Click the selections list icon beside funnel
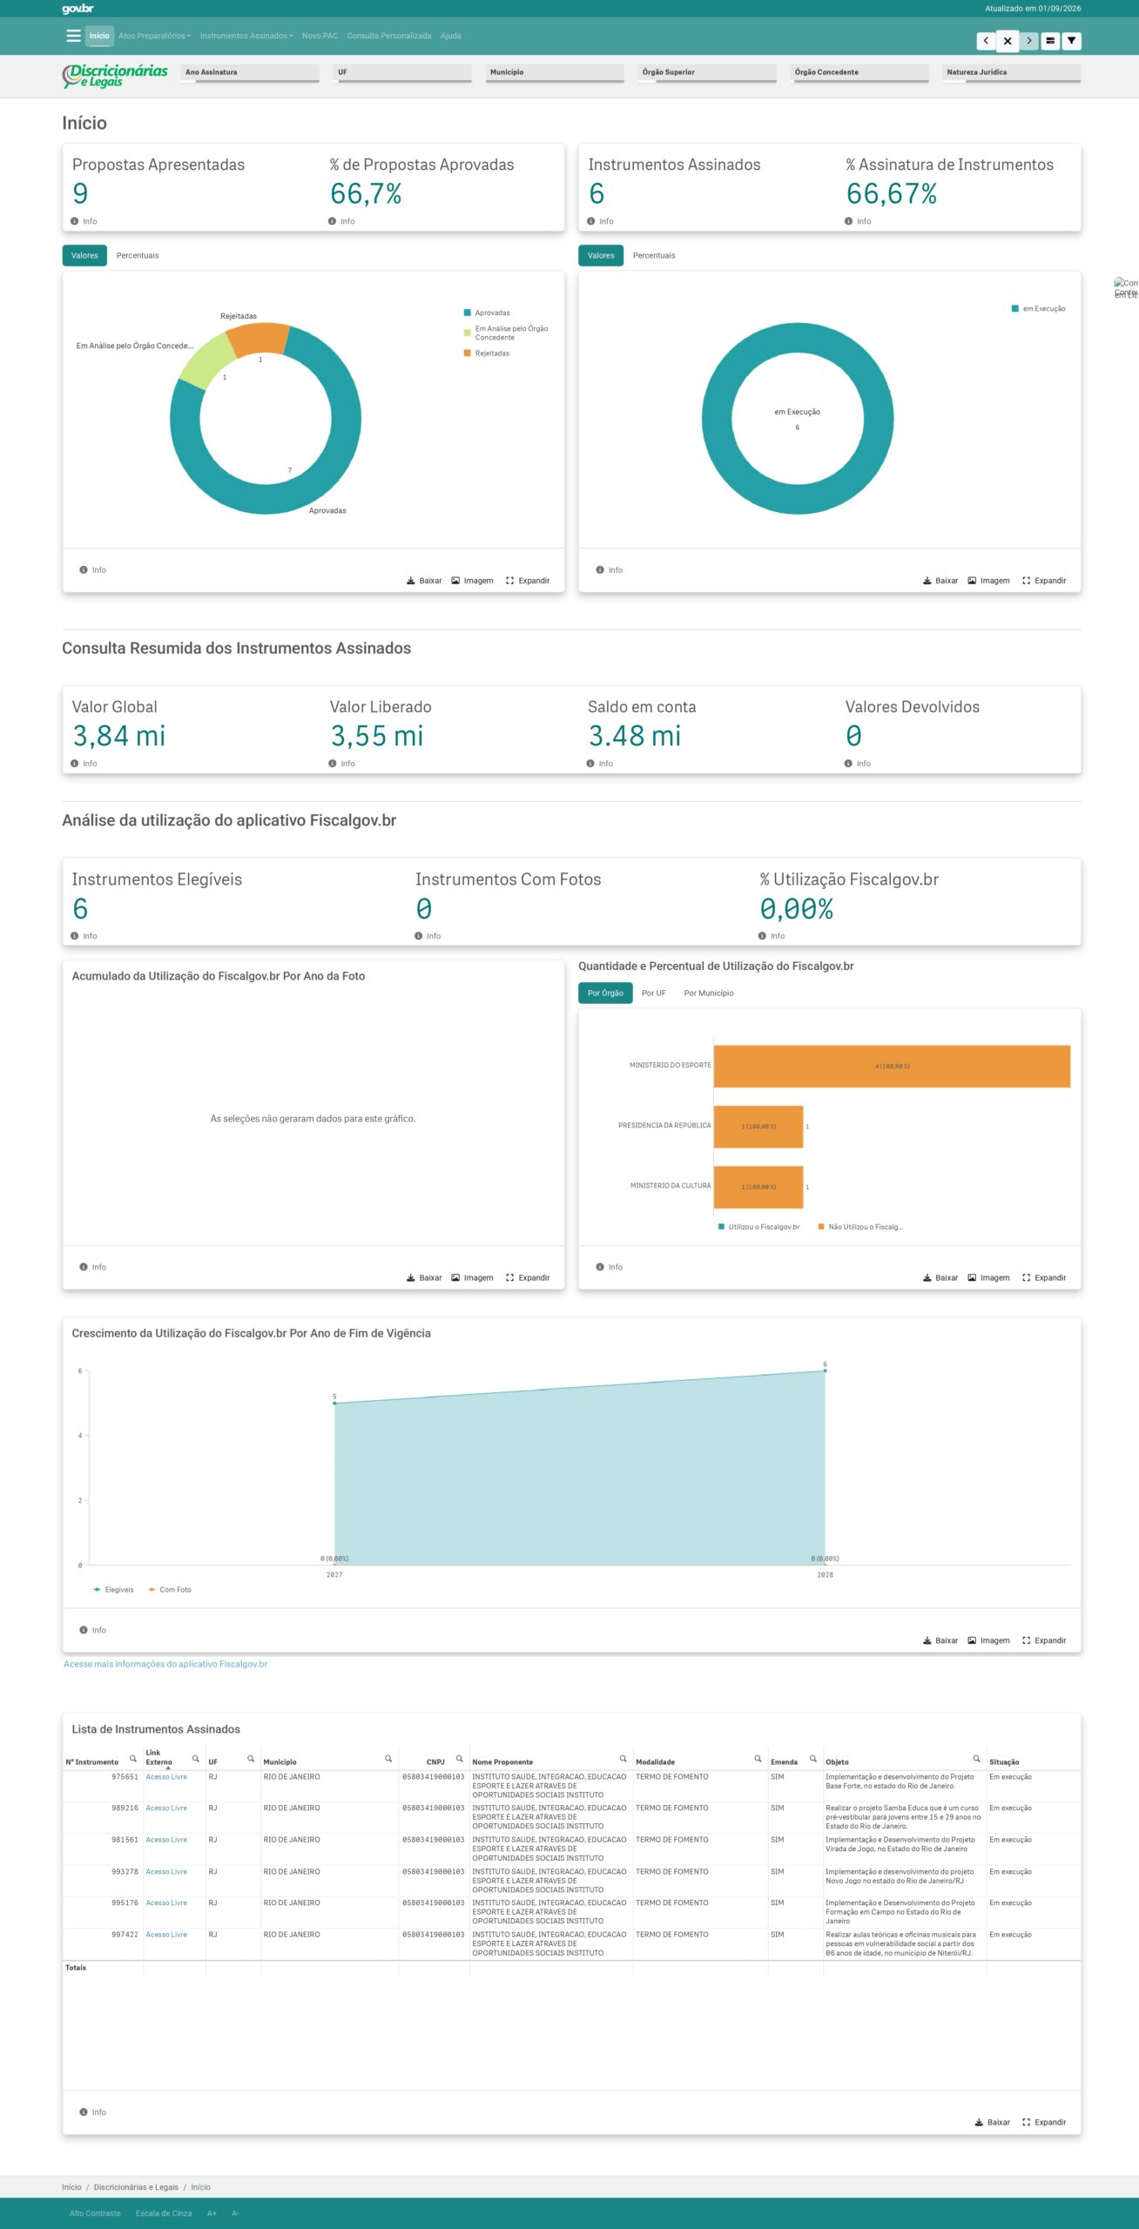Screen dimensions: 1139x2229 pyautogui.click(x=1050, y=41)
